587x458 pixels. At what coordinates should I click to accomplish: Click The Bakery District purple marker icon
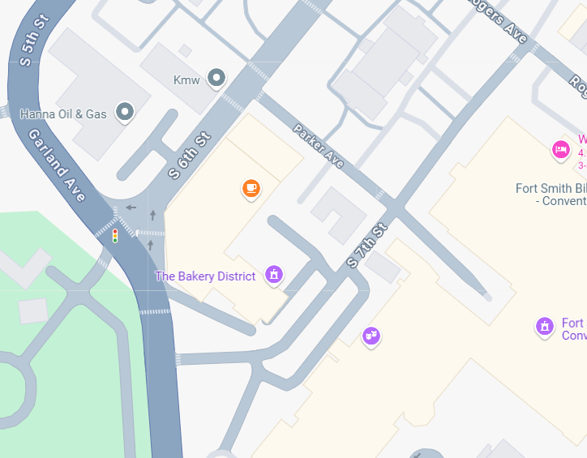click(x=274, y=276)
